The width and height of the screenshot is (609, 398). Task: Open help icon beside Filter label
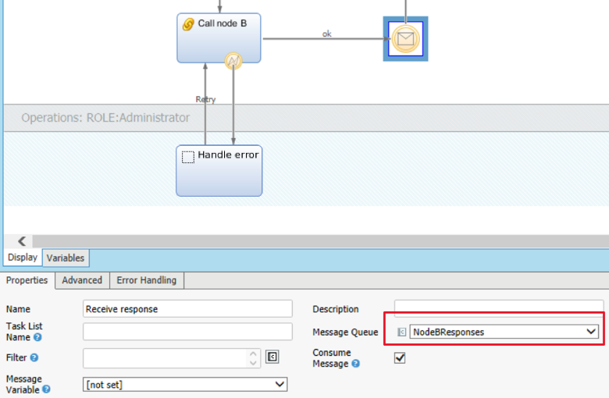[x=34, y=358]
